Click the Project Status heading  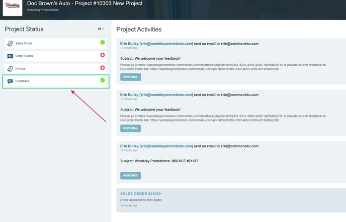pyautogui.click(x=24, y=29)
